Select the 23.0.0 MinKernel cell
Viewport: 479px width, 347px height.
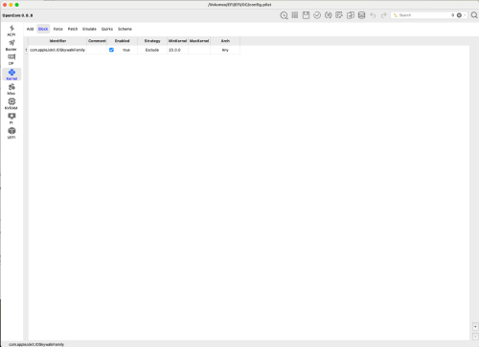pyautogui.click(x=177, y=50)
